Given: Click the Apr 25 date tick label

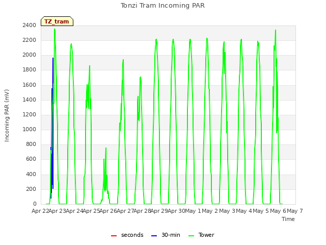Looking at the screenshot, I should 92,211.
